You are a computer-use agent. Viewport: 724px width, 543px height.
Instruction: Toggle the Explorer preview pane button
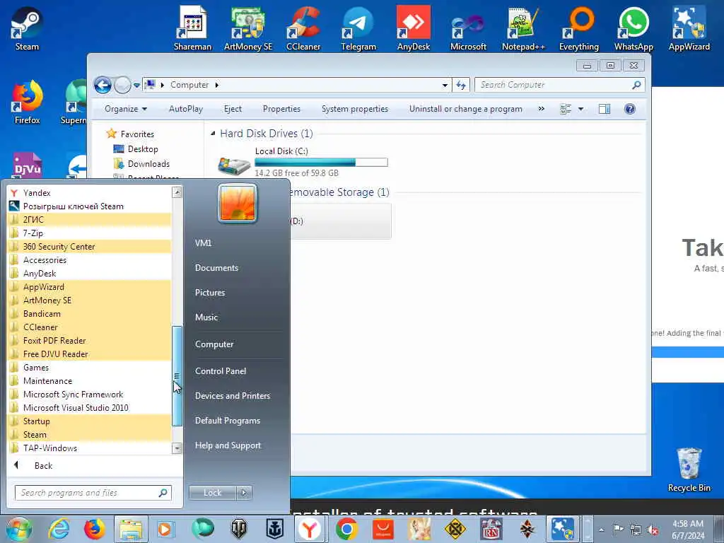click(604, 109)
